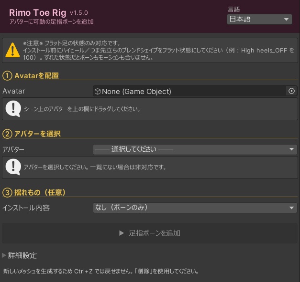Open the インストール内容 dropdown
Screen dimensions: 300x282
(x=195, y=208)
